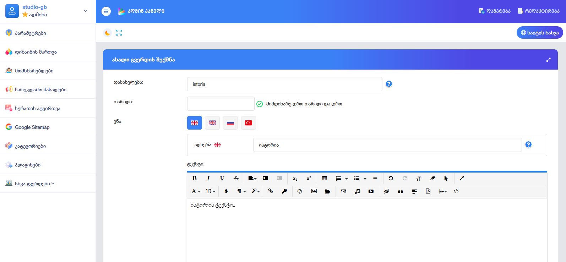
Task: Click the insert link icon
Action: (271, 191)
